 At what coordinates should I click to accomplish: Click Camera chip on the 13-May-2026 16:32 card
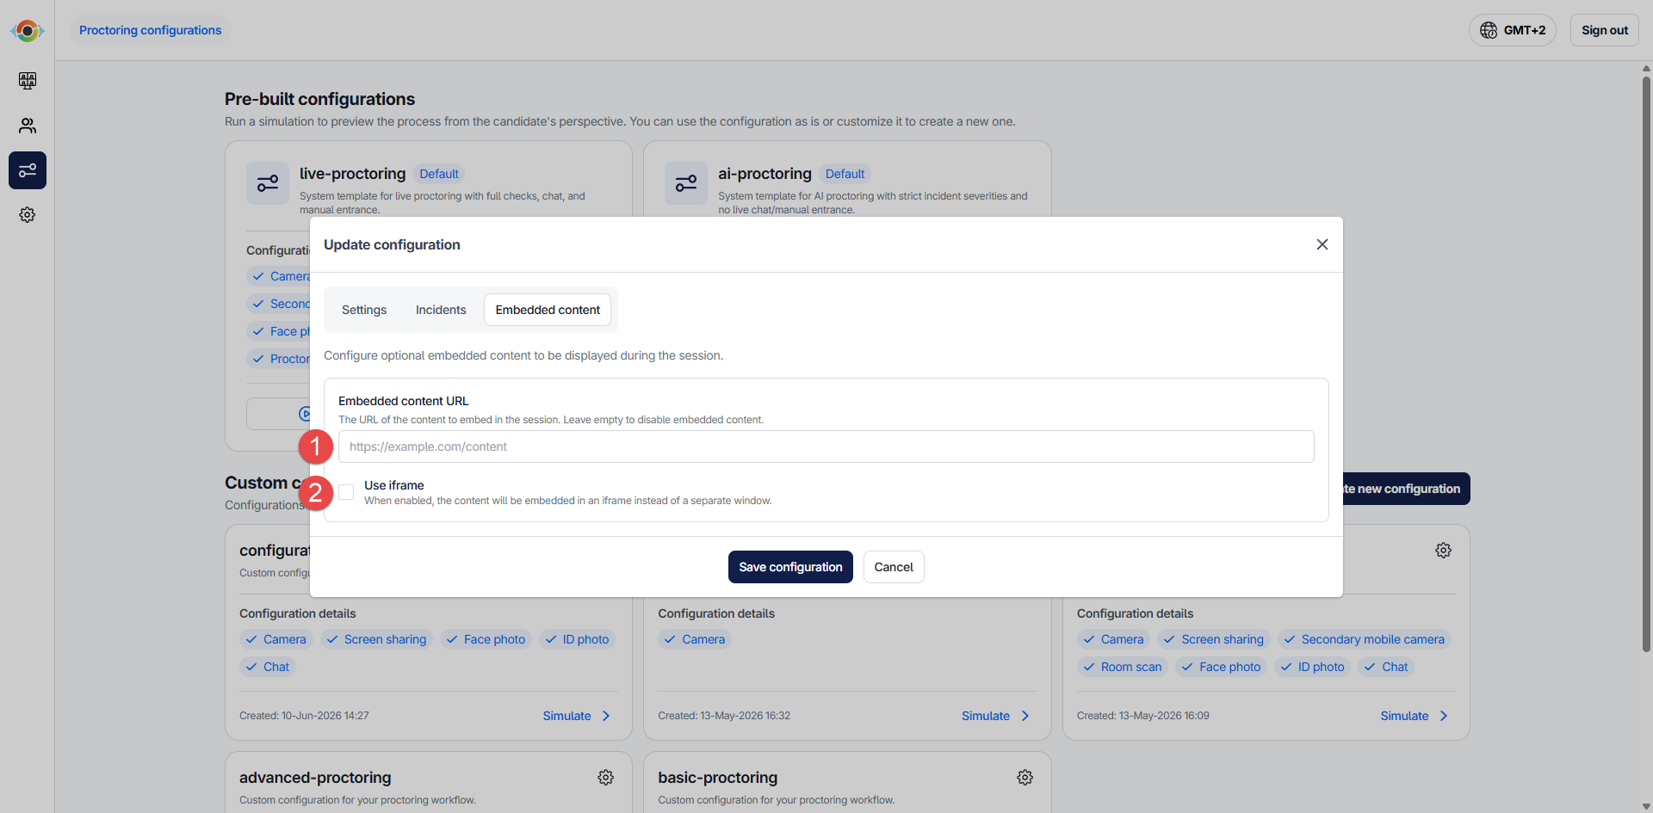tap(695, 639)
